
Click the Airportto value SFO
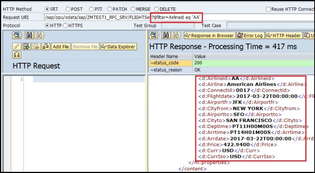(238, 114)
